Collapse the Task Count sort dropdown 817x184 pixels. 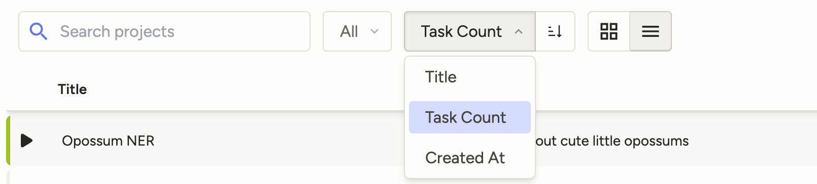click(470, 31)
